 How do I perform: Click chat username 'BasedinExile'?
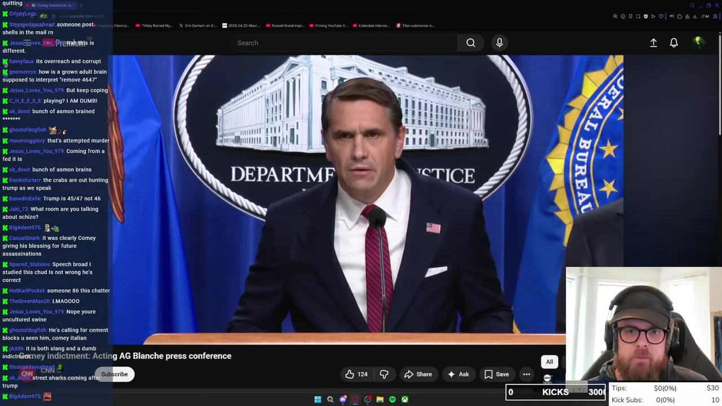(x=25, y=198)
